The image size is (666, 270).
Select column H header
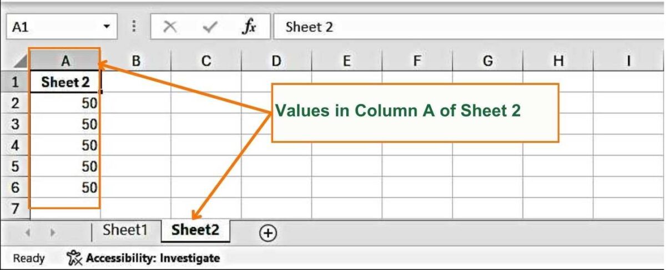click(x=558, y=60)
